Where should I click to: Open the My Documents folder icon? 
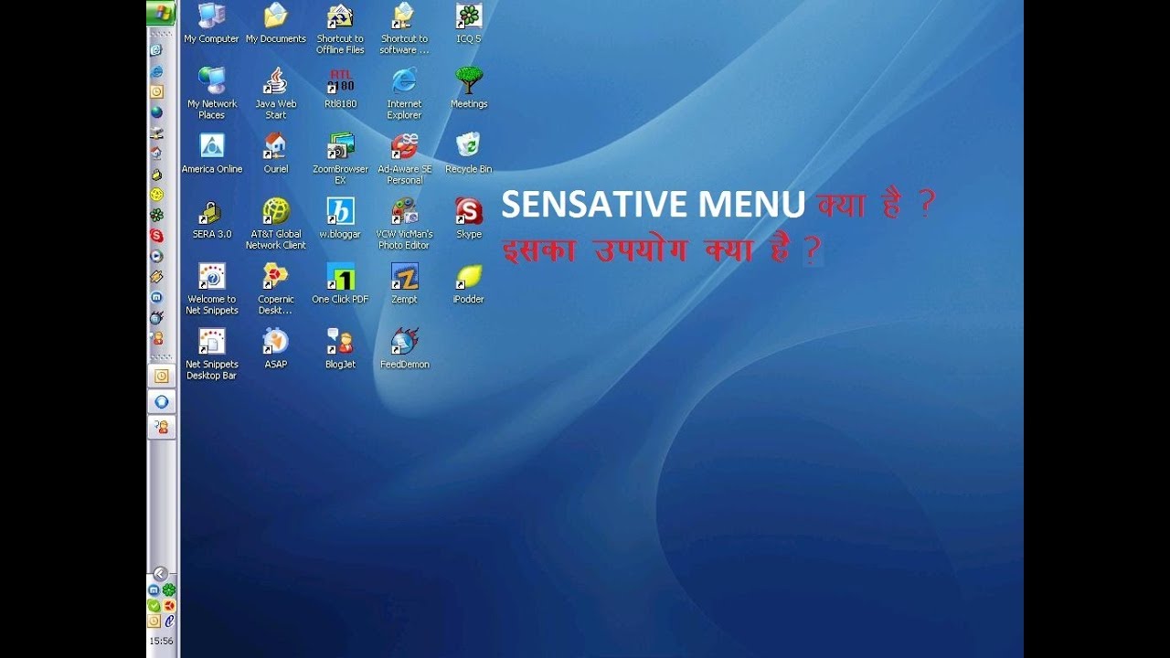coord(275,24)
